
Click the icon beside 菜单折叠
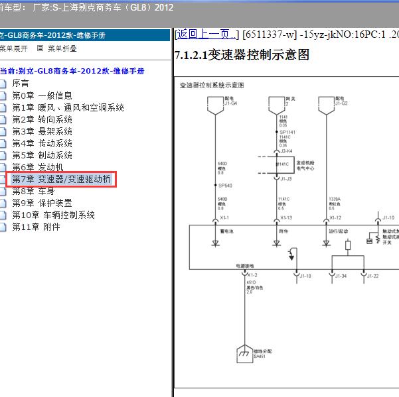[x=40, y=48]
